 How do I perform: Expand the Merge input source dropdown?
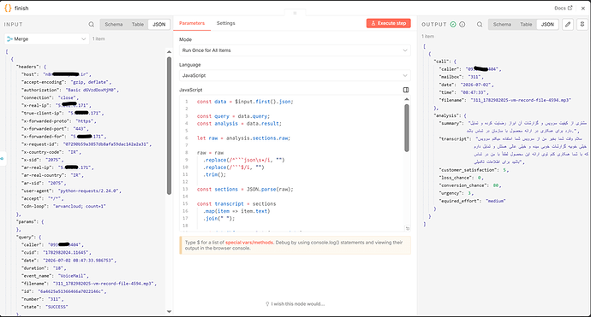47,39
